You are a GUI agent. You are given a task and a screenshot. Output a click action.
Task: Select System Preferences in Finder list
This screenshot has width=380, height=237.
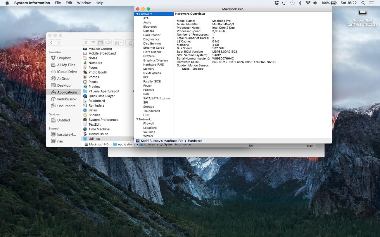pos(103,120)
